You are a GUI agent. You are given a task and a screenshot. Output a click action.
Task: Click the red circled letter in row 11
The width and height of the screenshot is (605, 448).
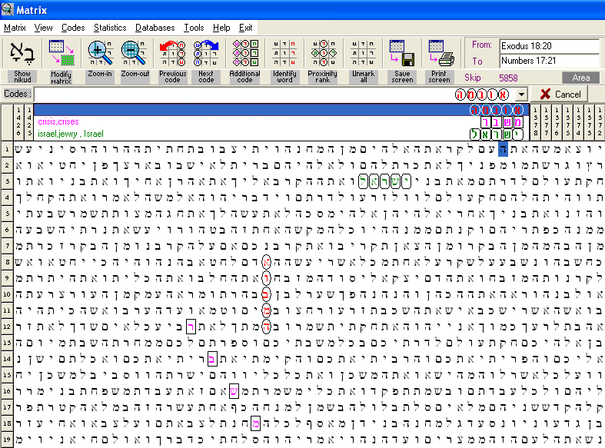point(266,310)
